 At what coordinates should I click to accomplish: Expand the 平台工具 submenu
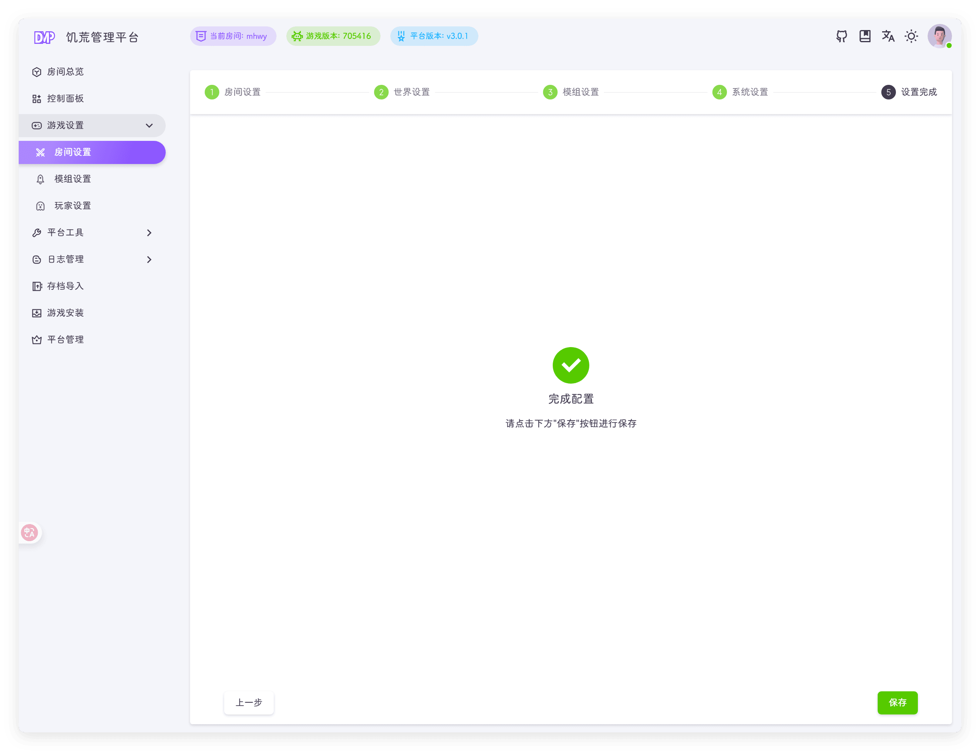(149, 233)
